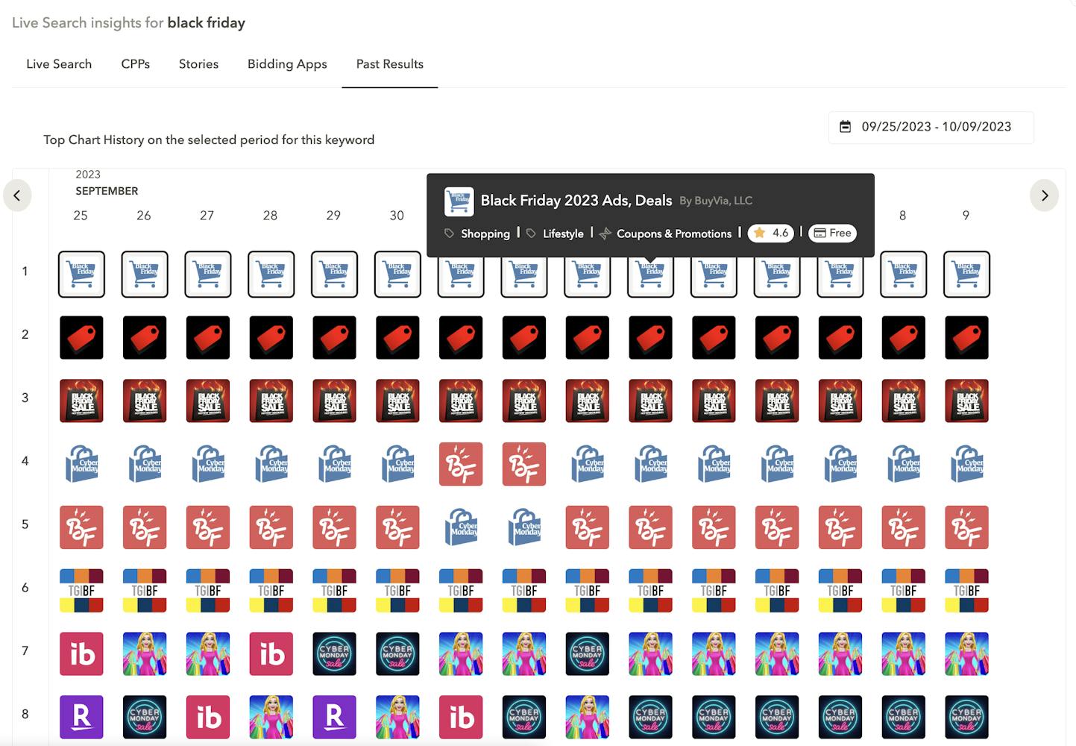The height and width of the screenshot is (746, 1076).
Task: Click the rank 8 ib icon under September 27
Action: click(x=208, y=717)
